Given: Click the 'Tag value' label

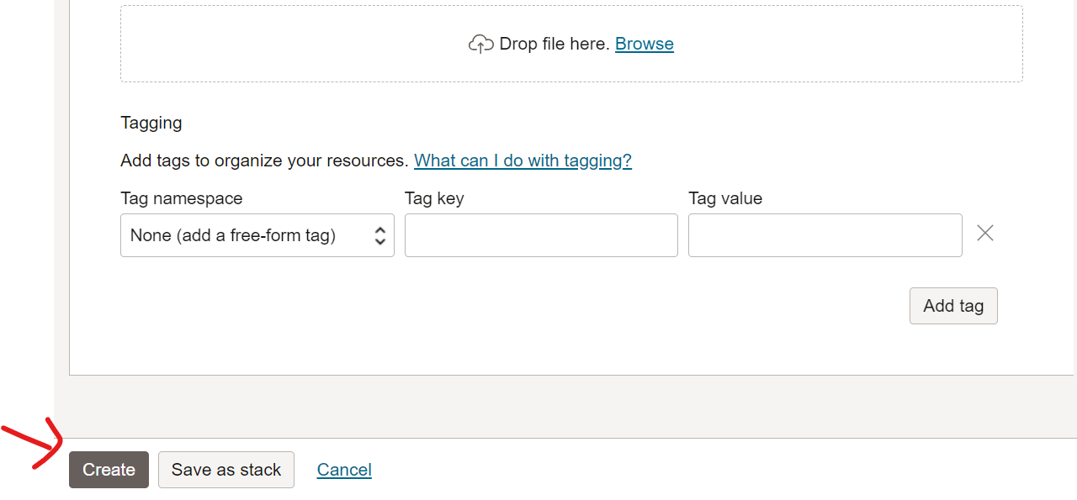Looking at the screenshot, I should tap(725, 198).
